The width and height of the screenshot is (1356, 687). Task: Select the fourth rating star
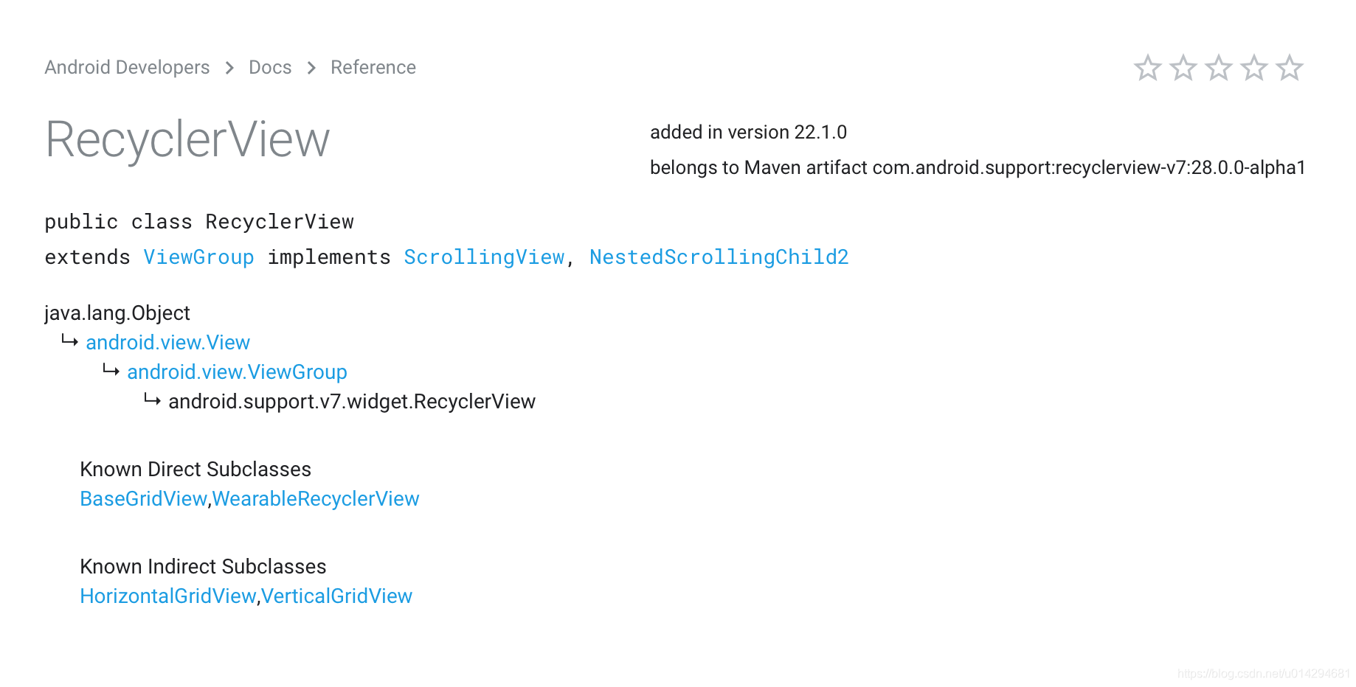(x=1254, y=67)
